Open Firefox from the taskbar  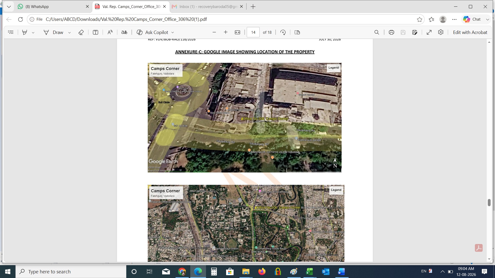point(262,272)
